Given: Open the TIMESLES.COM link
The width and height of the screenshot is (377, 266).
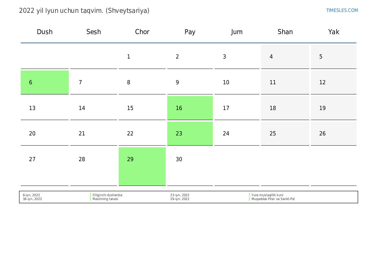Looking at the screenshot, I should 342,10.
